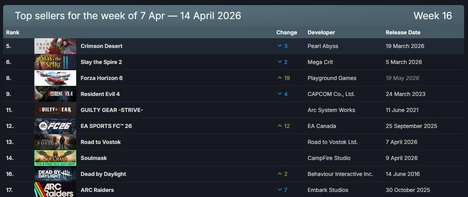
Task: Select developer Arc System Works
Action: click(331, 110)
